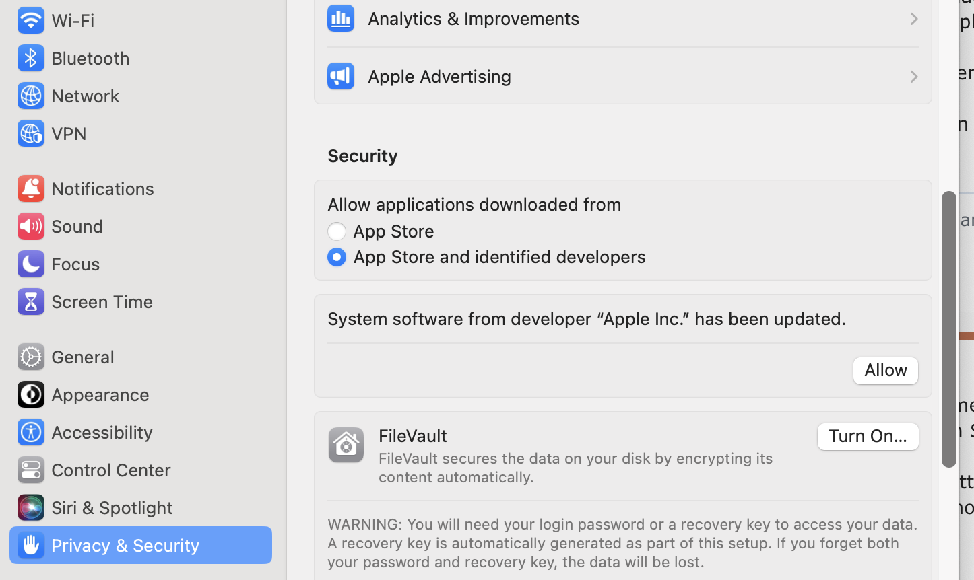
Task: Click the Wi-Fi icon in sidebar
Action: point(30,20)
